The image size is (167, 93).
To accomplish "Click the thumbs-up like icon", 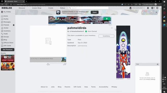I will point(48,64).
